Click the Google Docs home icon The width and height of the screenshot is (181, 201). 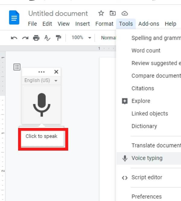14,18
